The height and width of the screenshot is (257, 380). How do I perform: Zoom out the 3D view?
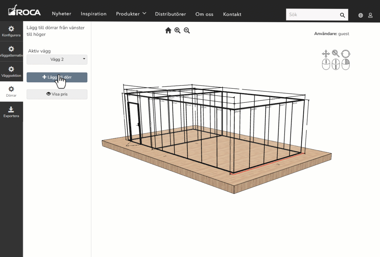pyautogui.click(x=187, y=30)
